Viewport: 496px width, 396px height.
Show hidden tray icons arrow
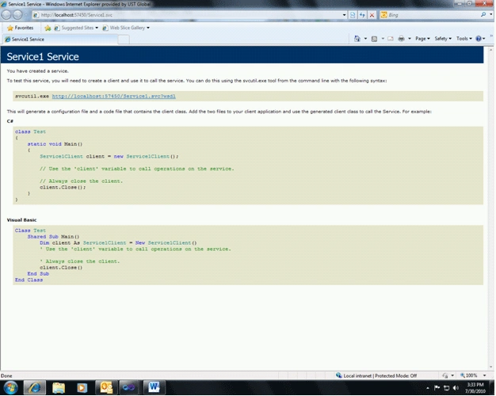pos(428,388)
